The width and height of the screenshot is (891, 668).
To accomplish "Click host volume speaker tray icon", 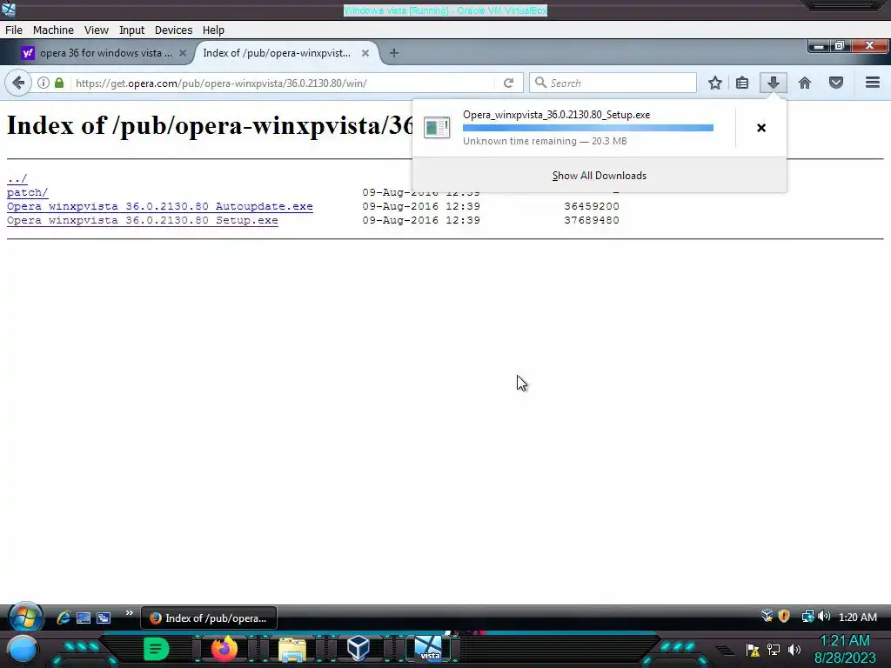I will [x=794, y=650].
